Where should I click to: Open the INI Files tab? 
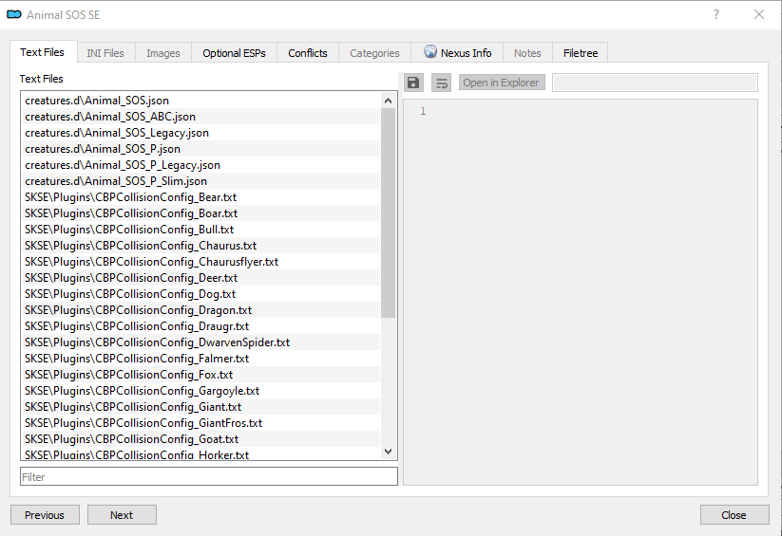(x=105, y=53)
